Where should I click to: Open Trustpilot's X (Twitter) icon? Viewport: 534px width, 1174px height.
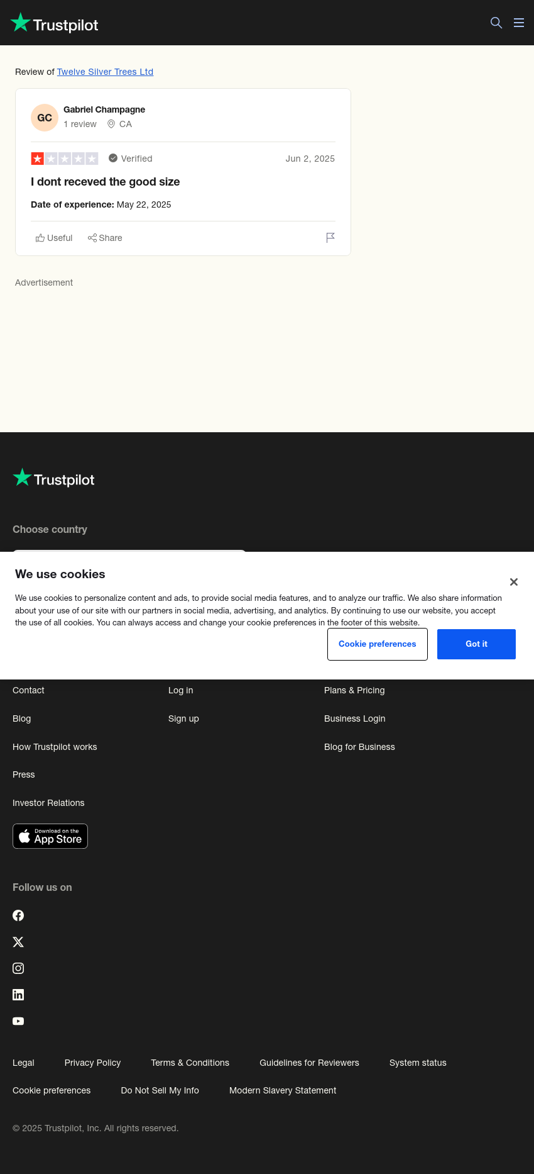(x=18, y=942)
